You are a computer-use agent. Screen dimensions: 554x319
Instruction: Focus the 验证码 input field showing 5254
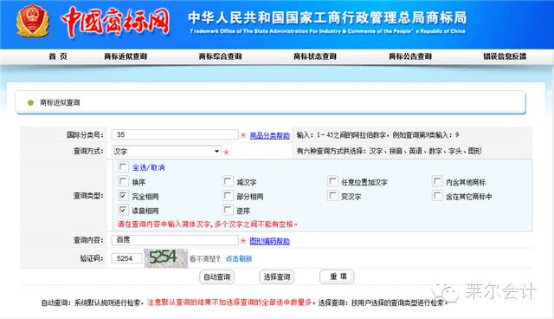[126, 258]
